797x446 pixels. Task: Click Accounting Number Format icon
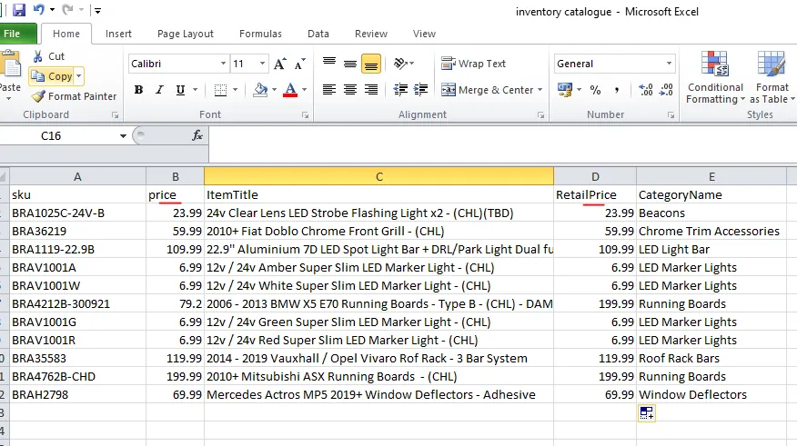[x=565, y=90]
